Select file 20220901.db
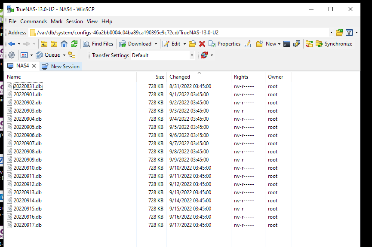The width and height of the screenshot is (372, 247). pos(28,95)
